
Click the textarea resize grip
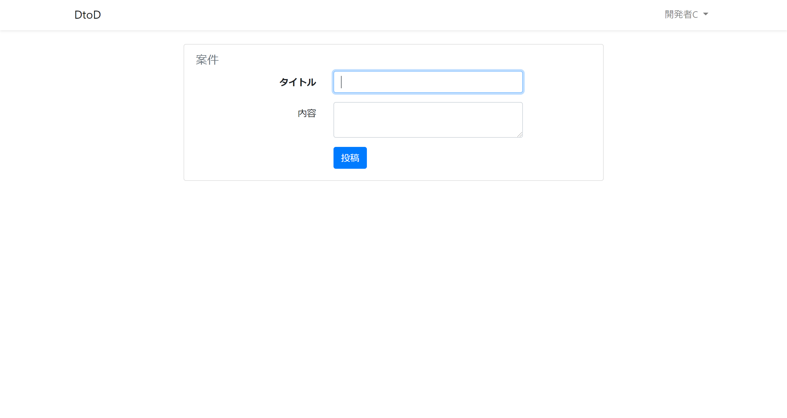[x=520, y=135]
